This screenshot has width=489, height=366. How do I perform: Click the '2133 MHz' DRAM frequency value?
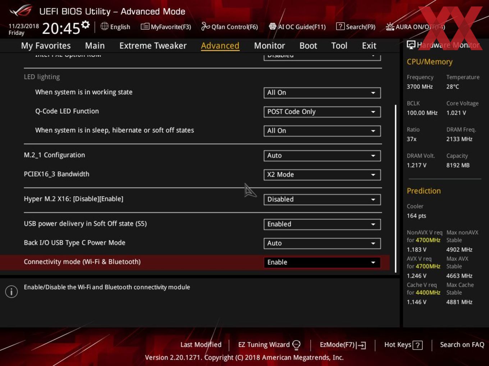point(459,139)
